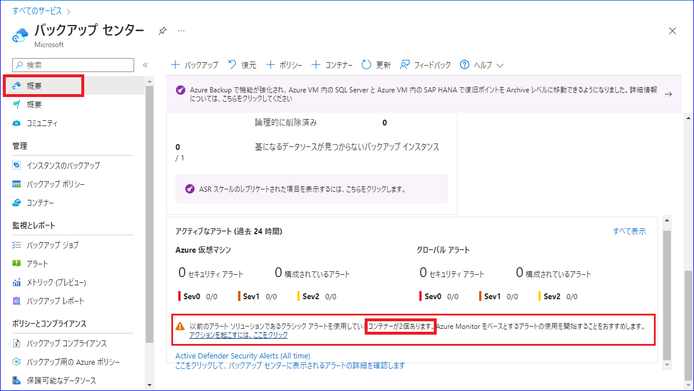Click the alerts panel scrollbar up arrow
The width and height of the screenshot is (694, 391).
pyautogui.click(x=667, y=220)
